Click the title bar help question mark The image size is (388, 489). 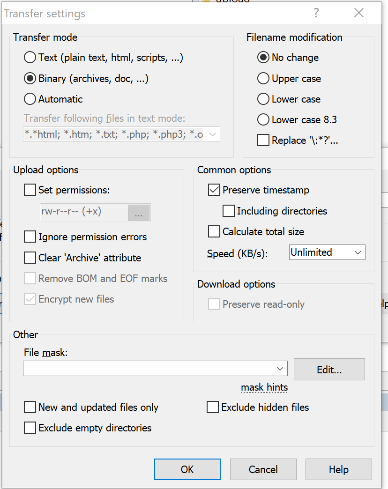point(316,13)
